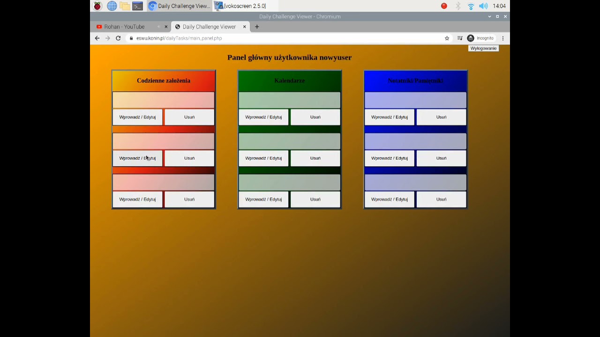Click third entry field in Codzienne założenia
Image resolution: width=600 pixels, height=337 pixels.
[x=164, y=182]
